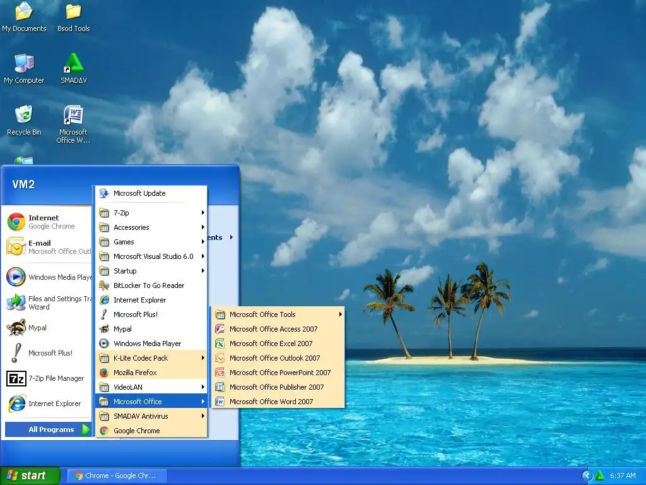Switch to Chrome taskbar window button
Image resolution: width=646 pixels, height=485 pixels.
116,476
